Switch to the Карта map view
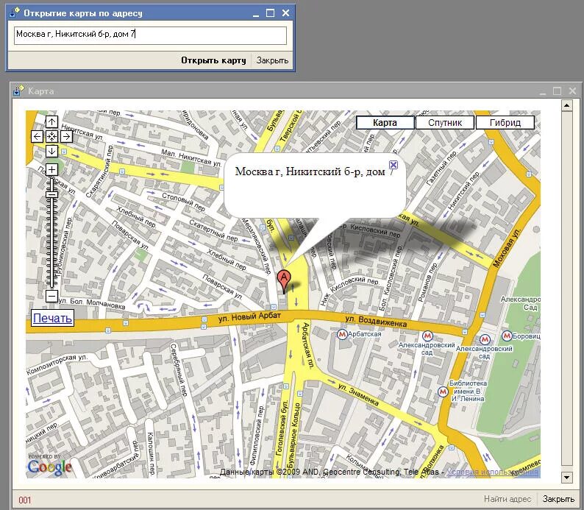Image resolution: width=584 pixels, height=510 pixels. [385, 123]
